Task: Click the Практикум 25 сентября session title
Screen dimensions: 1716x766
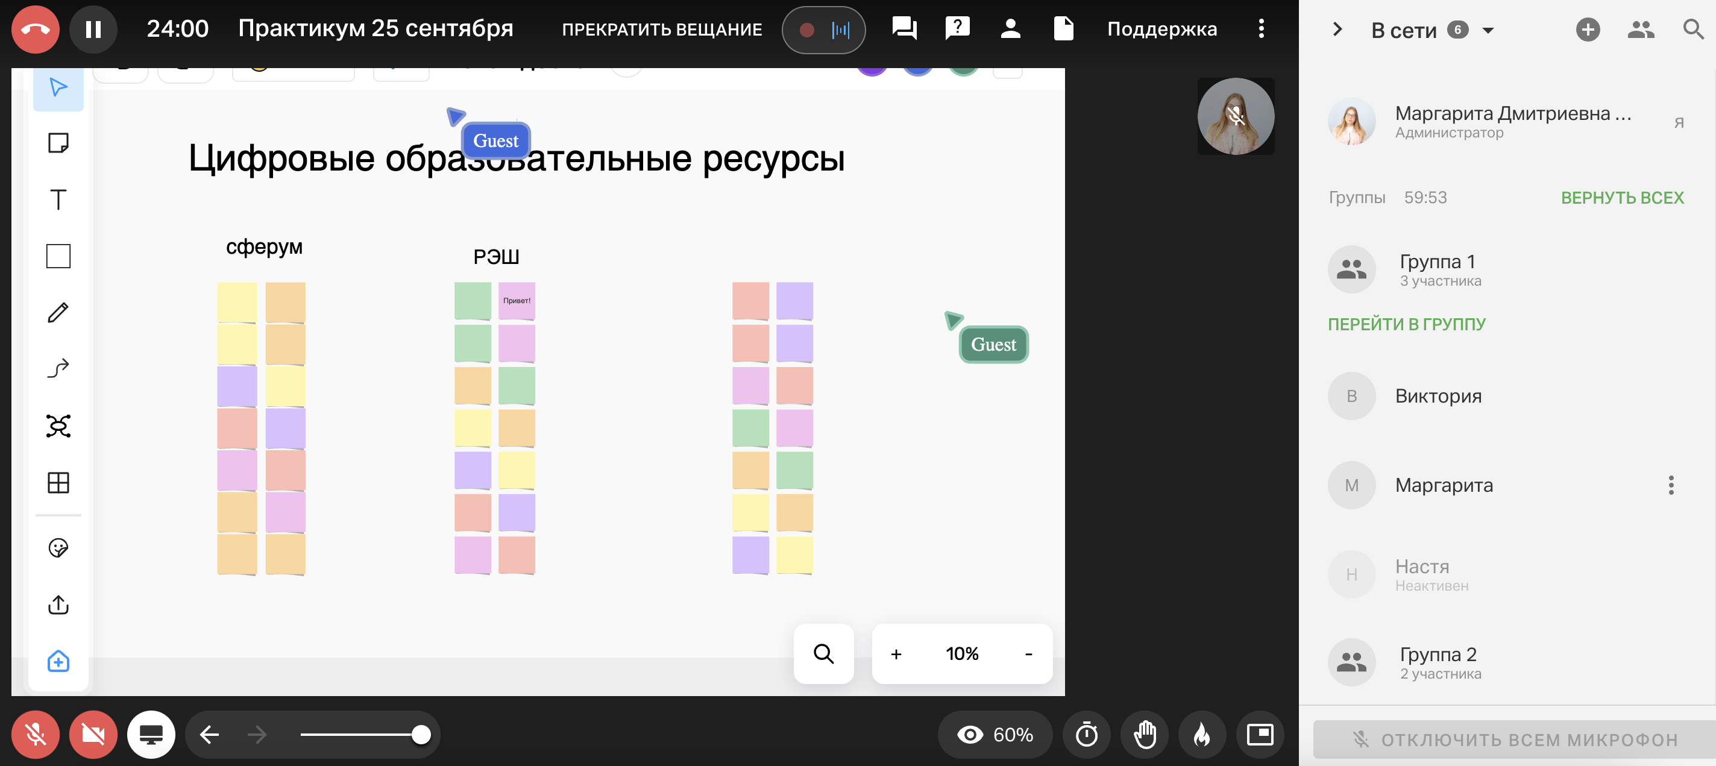Action: (376, 29)
